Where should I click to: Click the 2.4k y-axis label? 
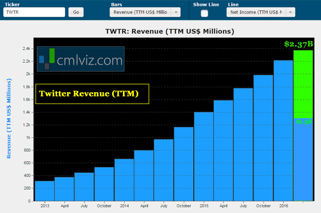pyautogui.click(x=26, y=48)
